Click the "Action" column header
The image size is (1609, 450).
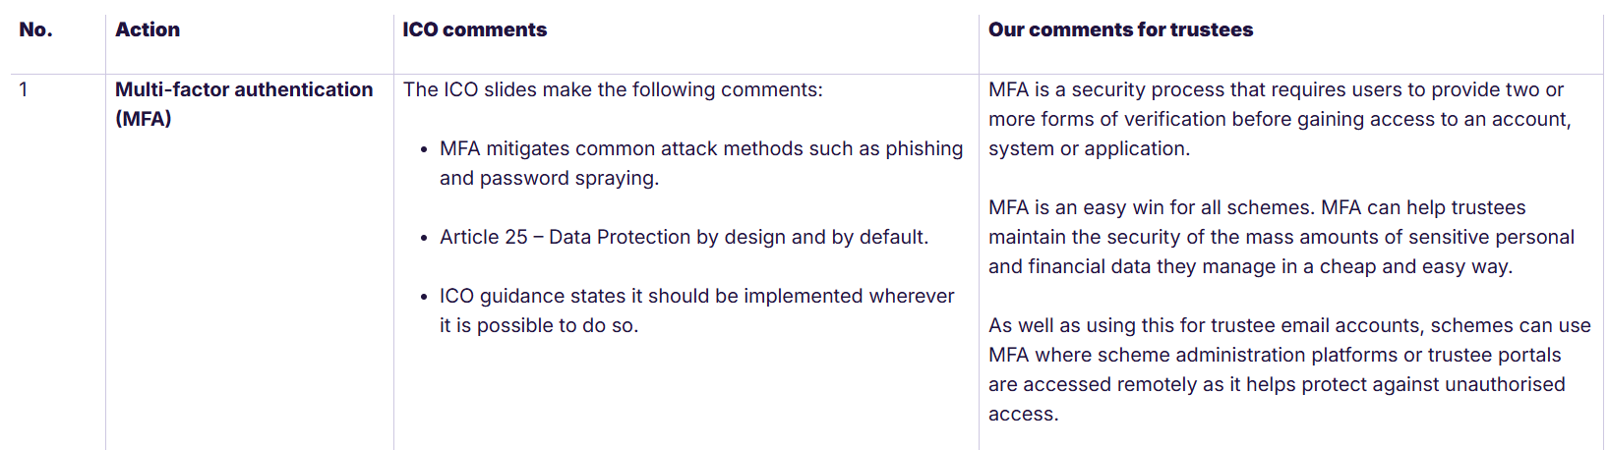tap(148, 30)
